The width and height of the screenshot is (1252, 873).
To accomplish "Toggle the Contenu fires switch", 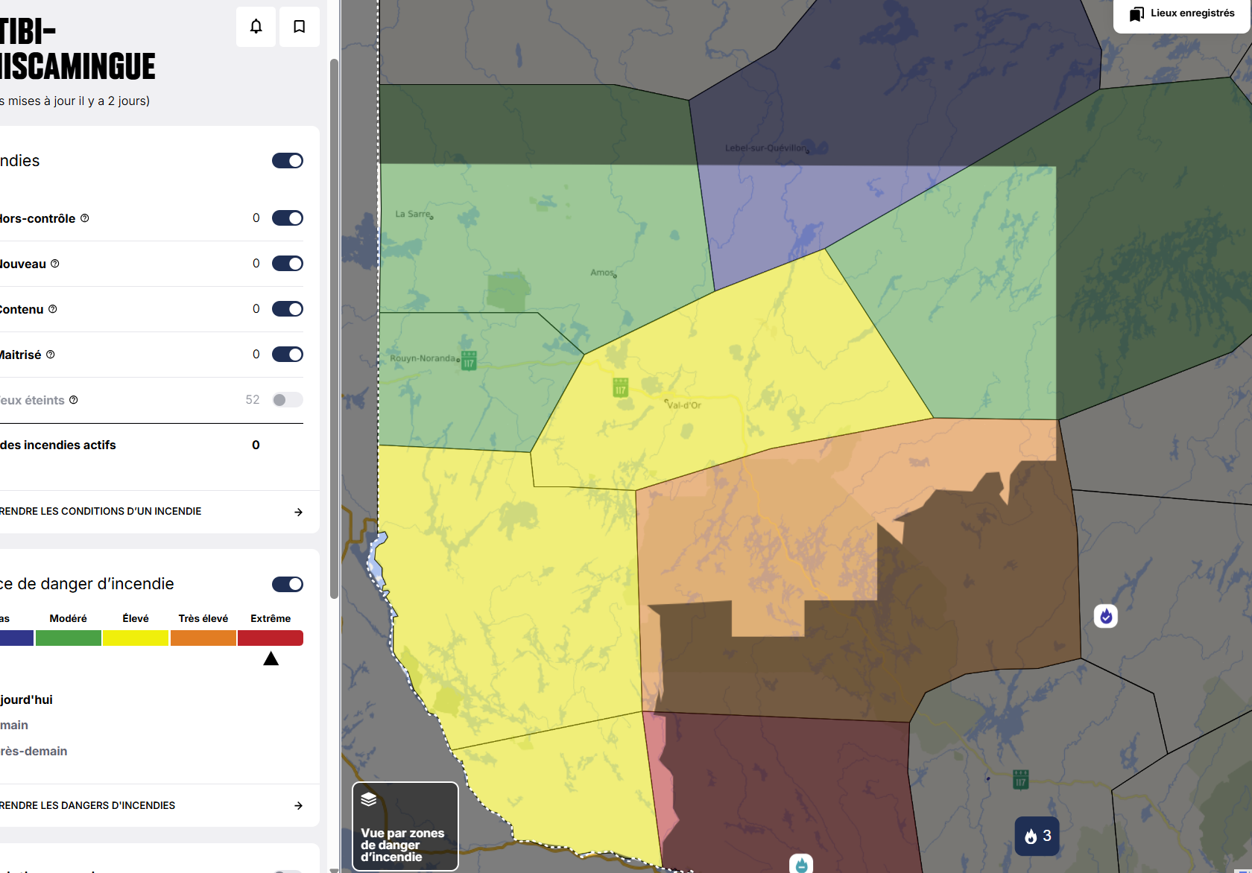I will 287,309.
